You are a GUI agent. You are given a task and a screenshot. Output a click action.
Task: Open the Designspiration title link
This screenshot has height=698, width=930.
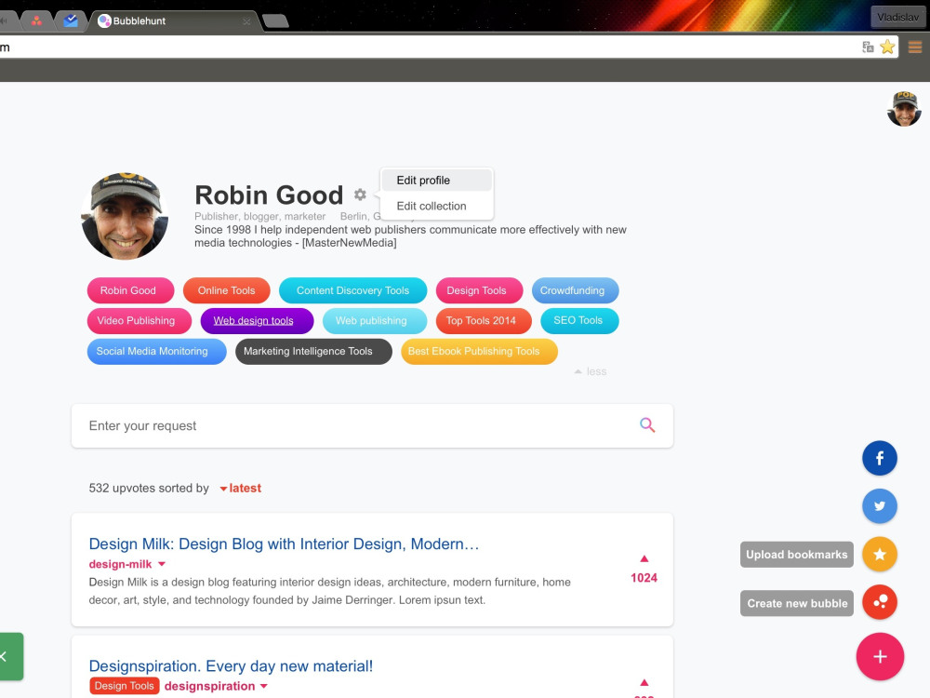click(231, 666)
